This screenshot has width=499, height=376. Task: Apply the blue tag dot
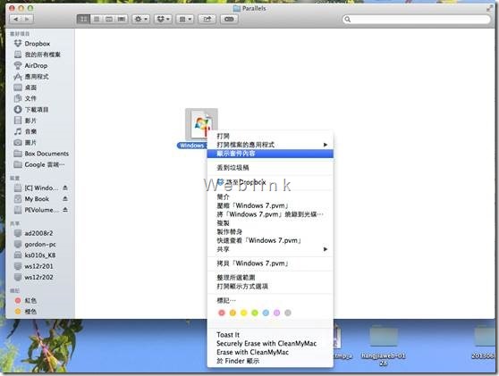click(x=266, y=313)
